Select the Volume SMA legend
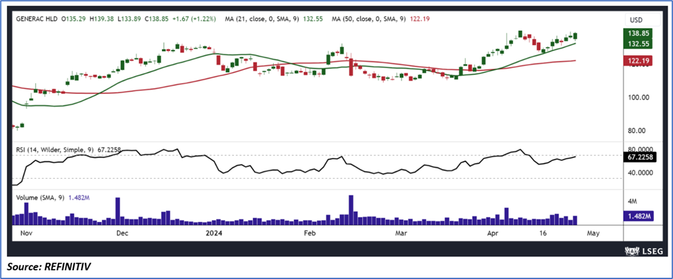This screenshot has height=279, width=673. click(53, 198)
